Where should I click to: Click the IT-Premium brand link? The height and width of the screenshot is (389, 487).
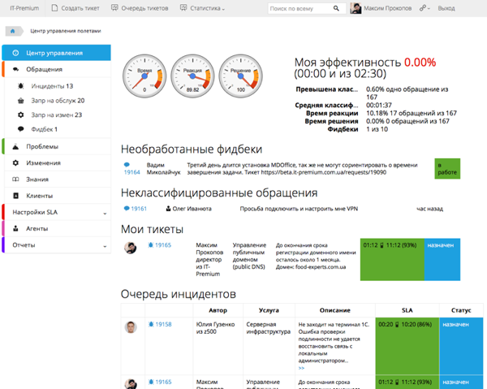[x=24, y=8]
